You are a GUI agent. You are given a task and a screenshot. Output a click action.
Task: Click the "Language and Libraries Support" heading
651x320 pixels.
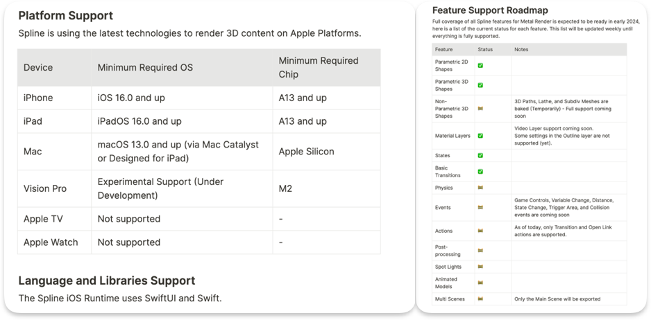point(107,281)
